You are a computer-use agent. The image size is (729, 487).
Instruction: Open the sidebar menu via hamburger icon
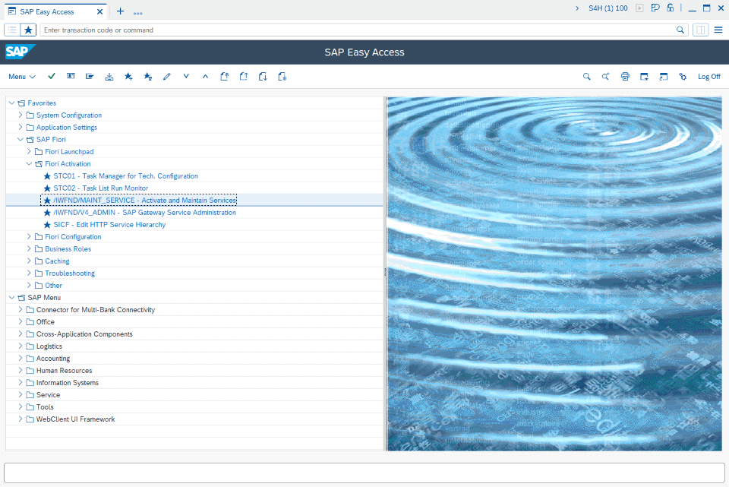coord(718,30)
